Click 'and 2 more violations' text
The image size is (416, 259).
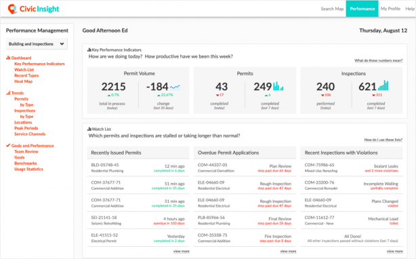click(x=381, y=171)
